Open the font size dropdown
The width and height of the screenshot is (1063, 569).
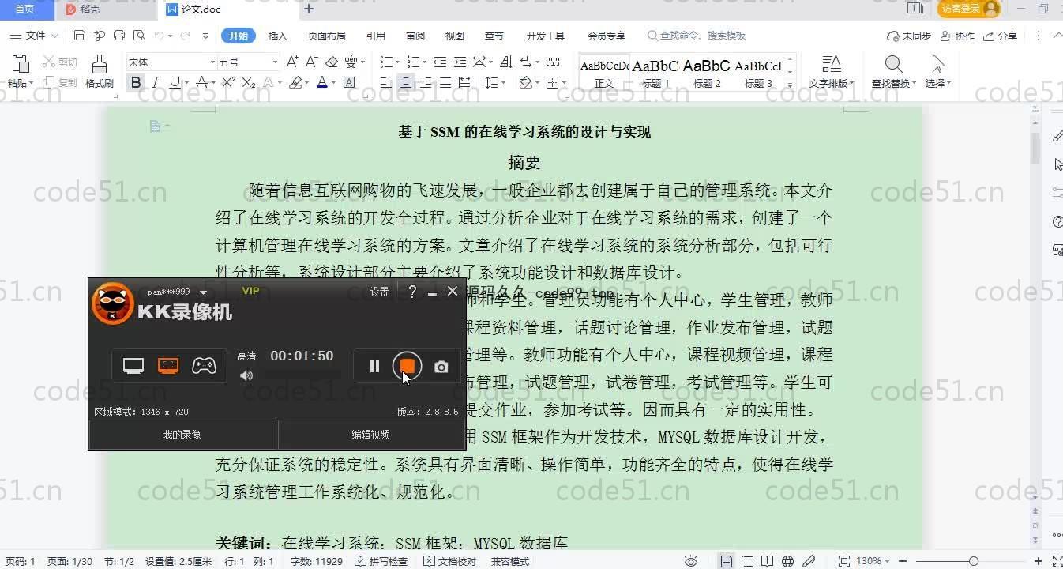click(x=275, y=62)
